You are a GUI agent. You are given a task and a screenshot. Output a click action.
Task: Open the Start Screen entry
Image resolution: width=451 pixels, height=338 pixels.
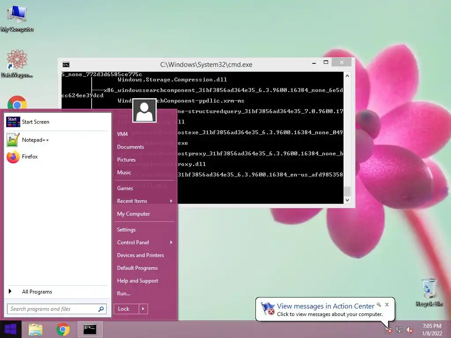click(x=57, y=122)
